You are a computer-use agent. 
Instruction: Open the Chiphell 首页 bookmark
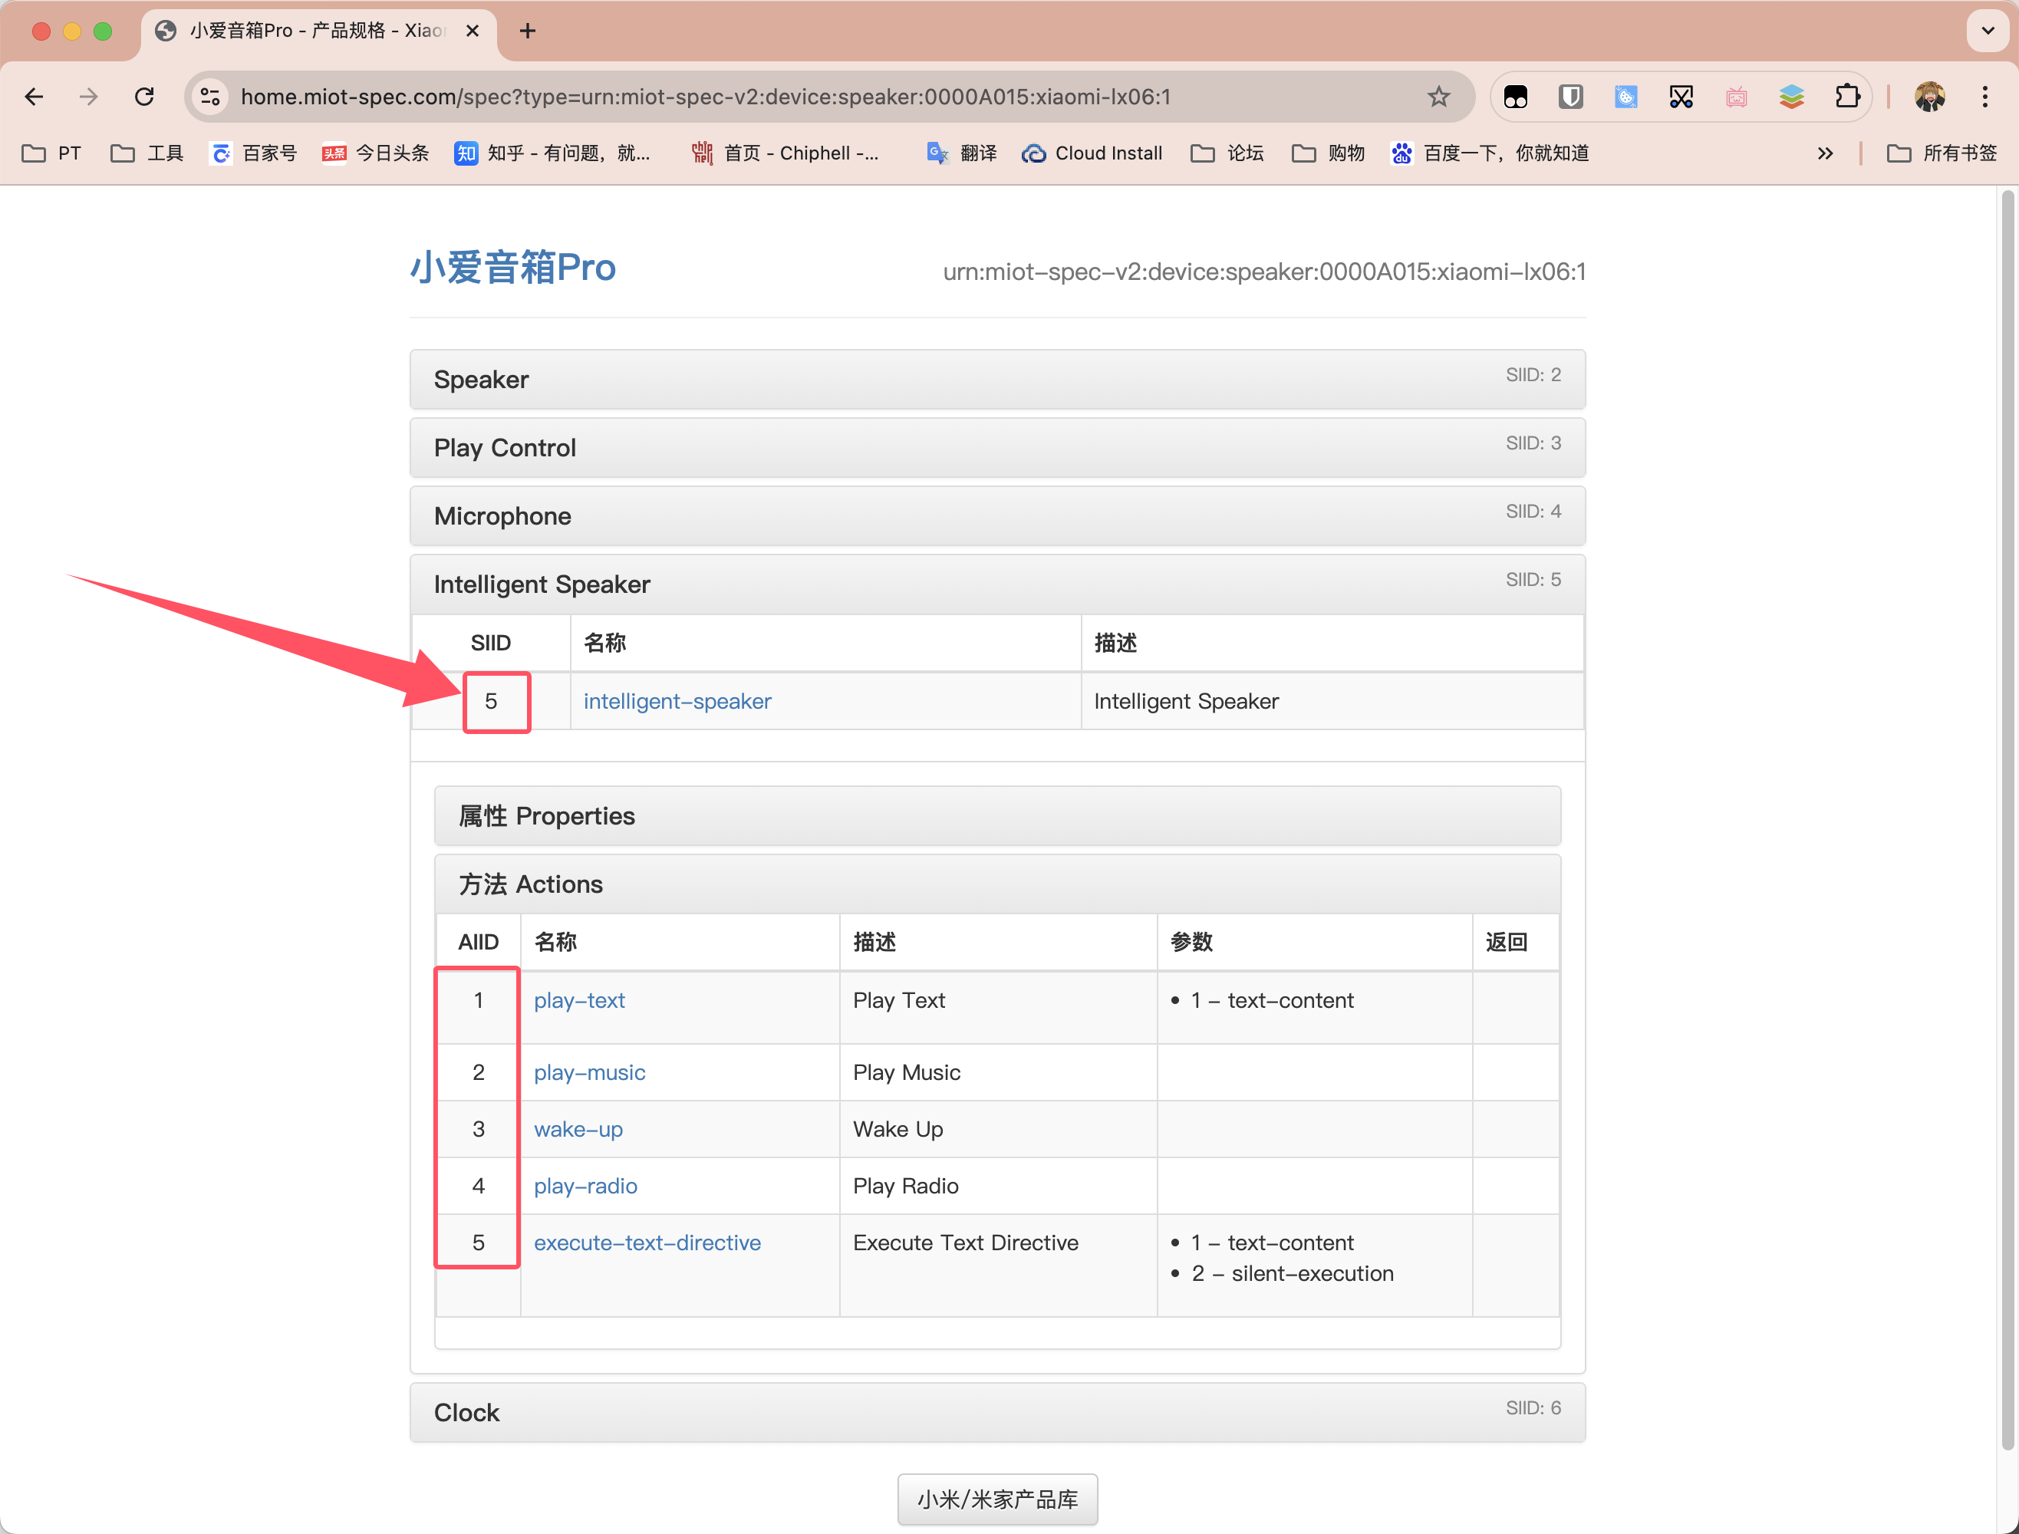click(x=786, y=153)
